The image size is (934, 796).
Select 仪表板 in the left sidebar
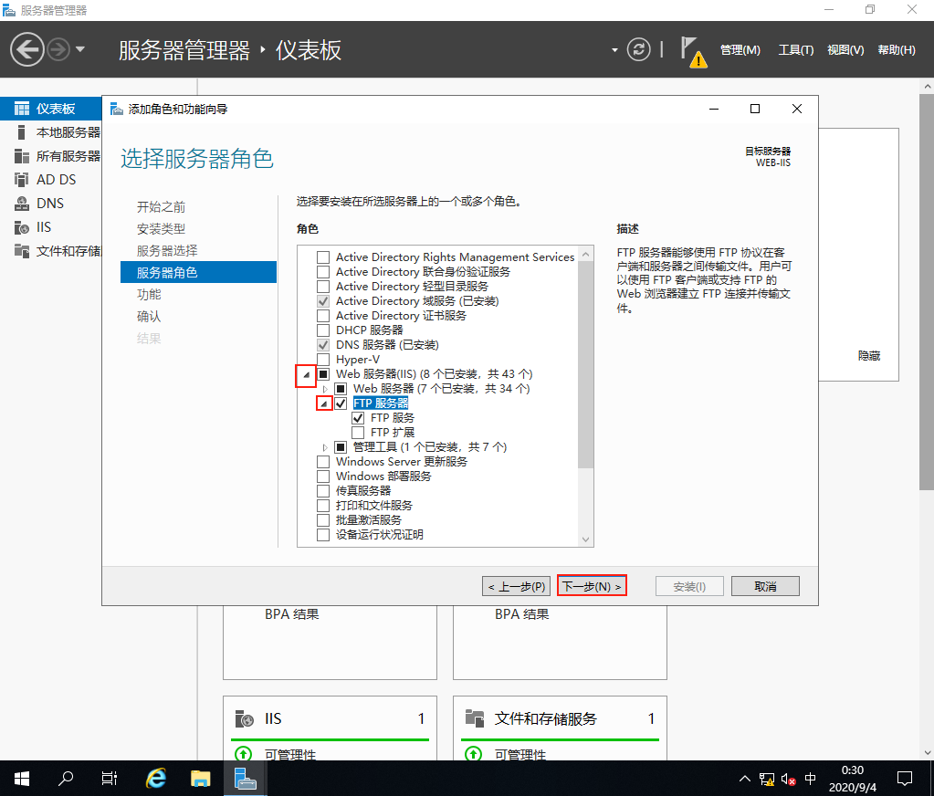50,109
